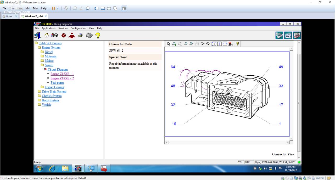Viewport: 335px width, 180px height.
Task: Launch Internet Explorer from taskbar
Action: [52, 168]
